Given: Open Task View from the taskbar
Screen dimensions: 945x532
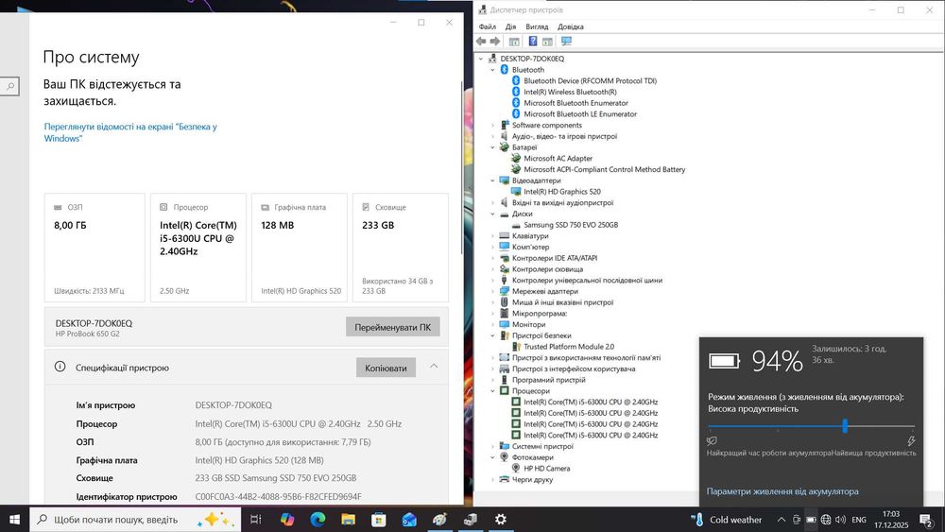Looking at the screenshot, I should (x=255, y=520).
